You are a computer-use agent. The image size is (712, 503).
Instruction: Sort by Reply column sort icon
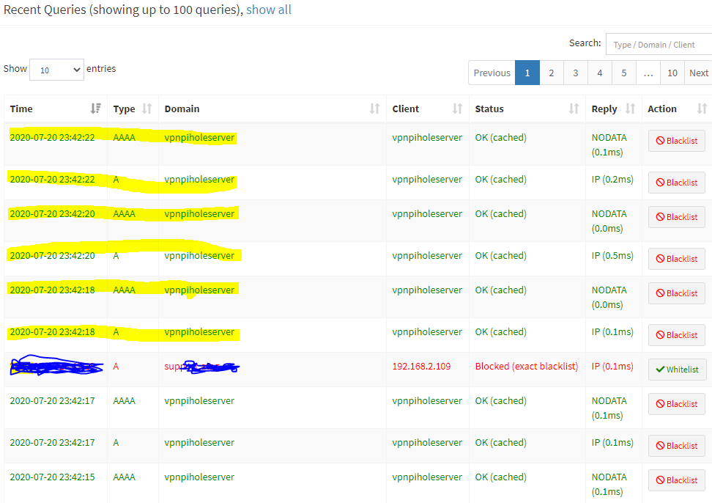[630, 109]
